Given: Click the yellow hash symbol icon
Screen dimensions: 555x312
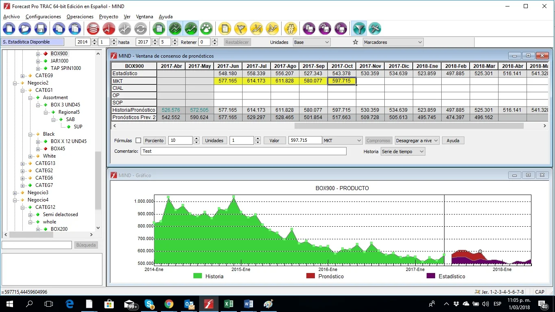Looking at the screenshot, I should [291, 29].
